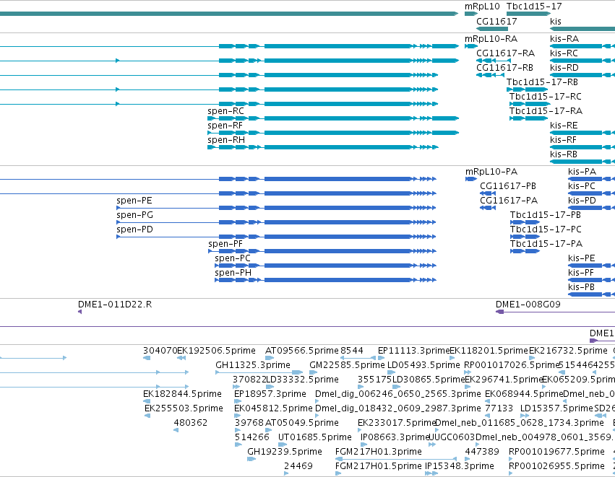
Task: Click the GH11325.3prime EST label
Action: click(x=253, y=365)
